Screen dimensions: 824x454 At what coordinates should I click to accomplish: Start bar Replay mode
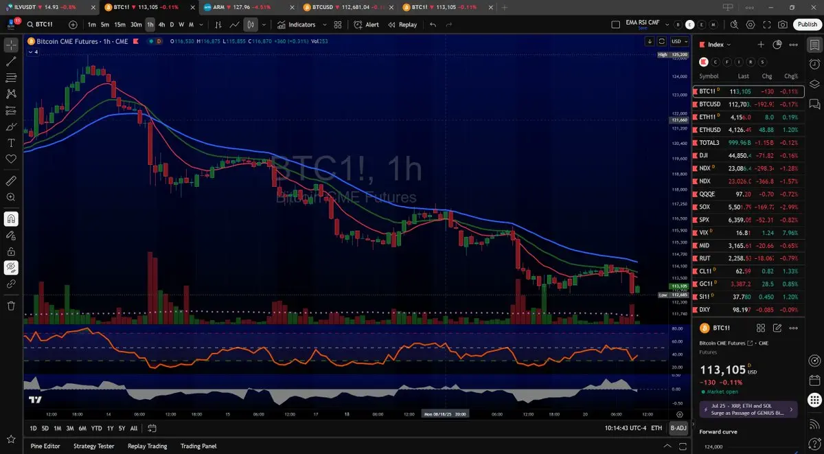click(x=402, y=24)
